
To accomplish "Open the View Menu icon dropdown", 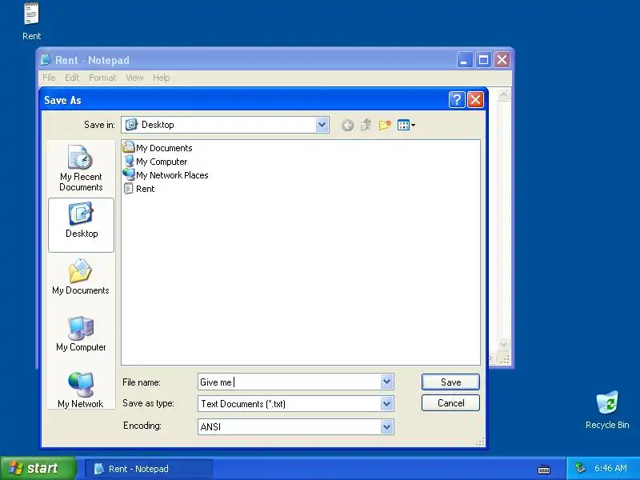I will (x=406, y=125).
